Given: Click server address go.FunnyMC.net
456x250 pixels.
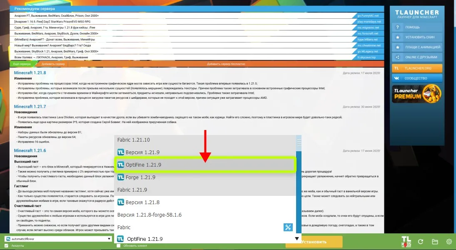Looking at the screenshot, I should pyautogui.click(x=368, y=16).
